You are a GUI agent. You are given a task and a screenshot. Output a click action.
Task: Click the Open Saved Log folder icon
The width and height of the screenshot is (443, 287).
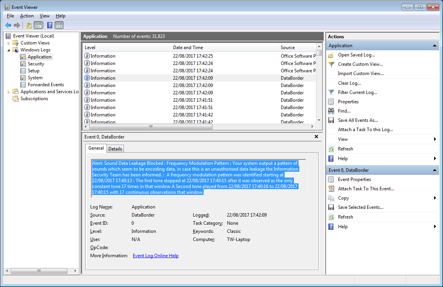coord(331,55)
